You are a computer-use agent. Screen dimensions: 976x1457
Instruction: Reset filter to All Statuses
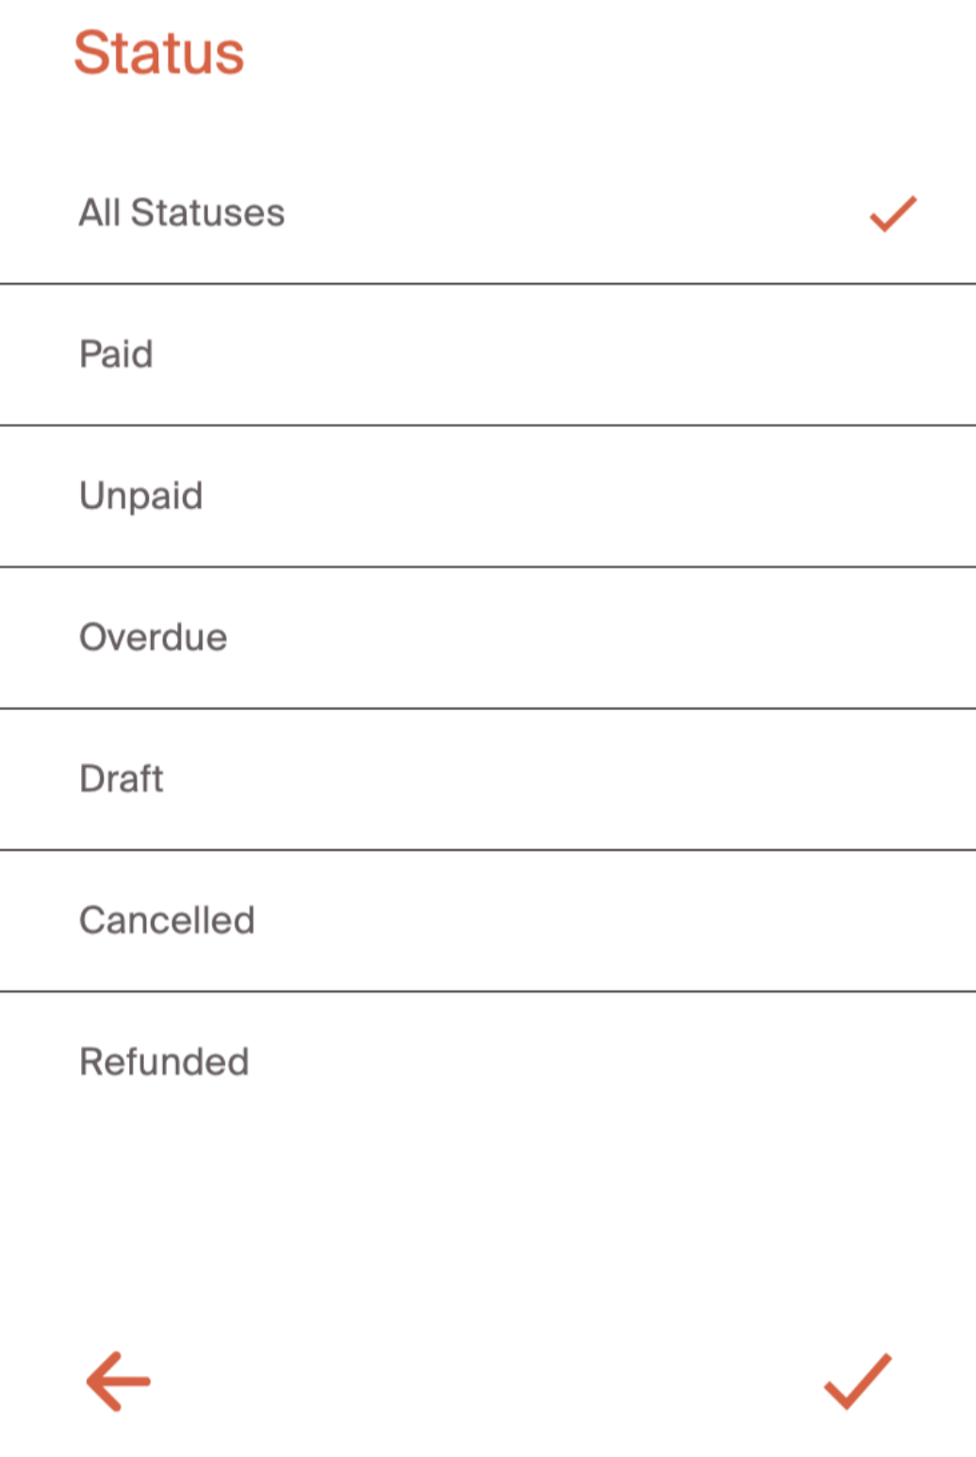[x=182, y=213]
